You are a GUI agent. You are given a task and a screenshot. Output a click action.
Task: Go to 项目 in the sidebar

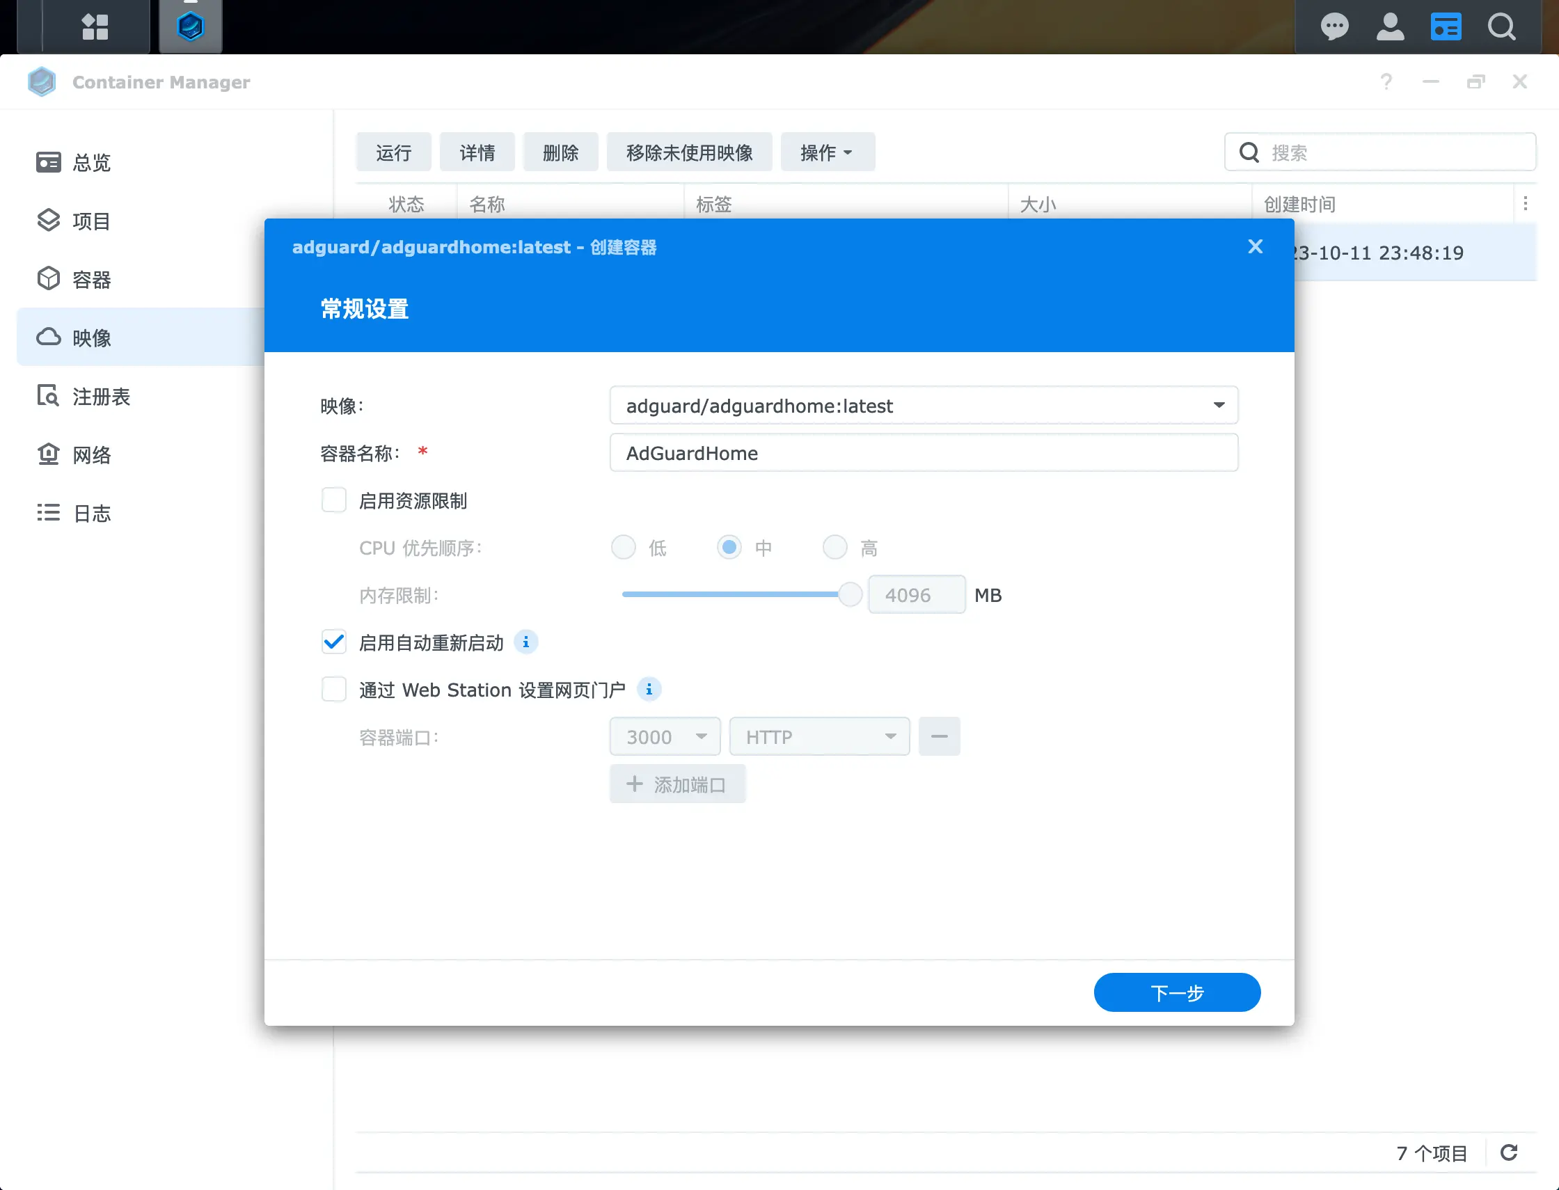(91, 221)
